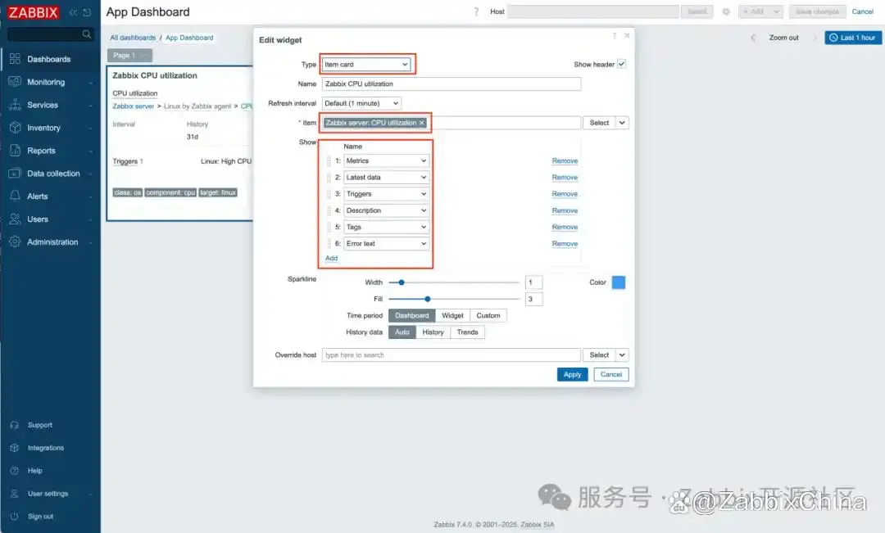Select Dashboard time period option
This screenshot has width=885, height=533.
(x=412, y=316)
